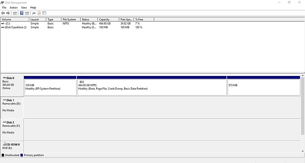Click the black Unallocated legend swatch
305x163 pixels.
[3, 155]
